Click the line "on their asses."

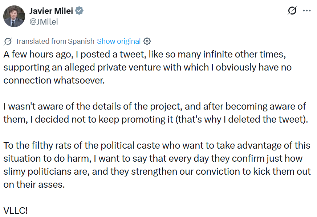tap(34, 184)
